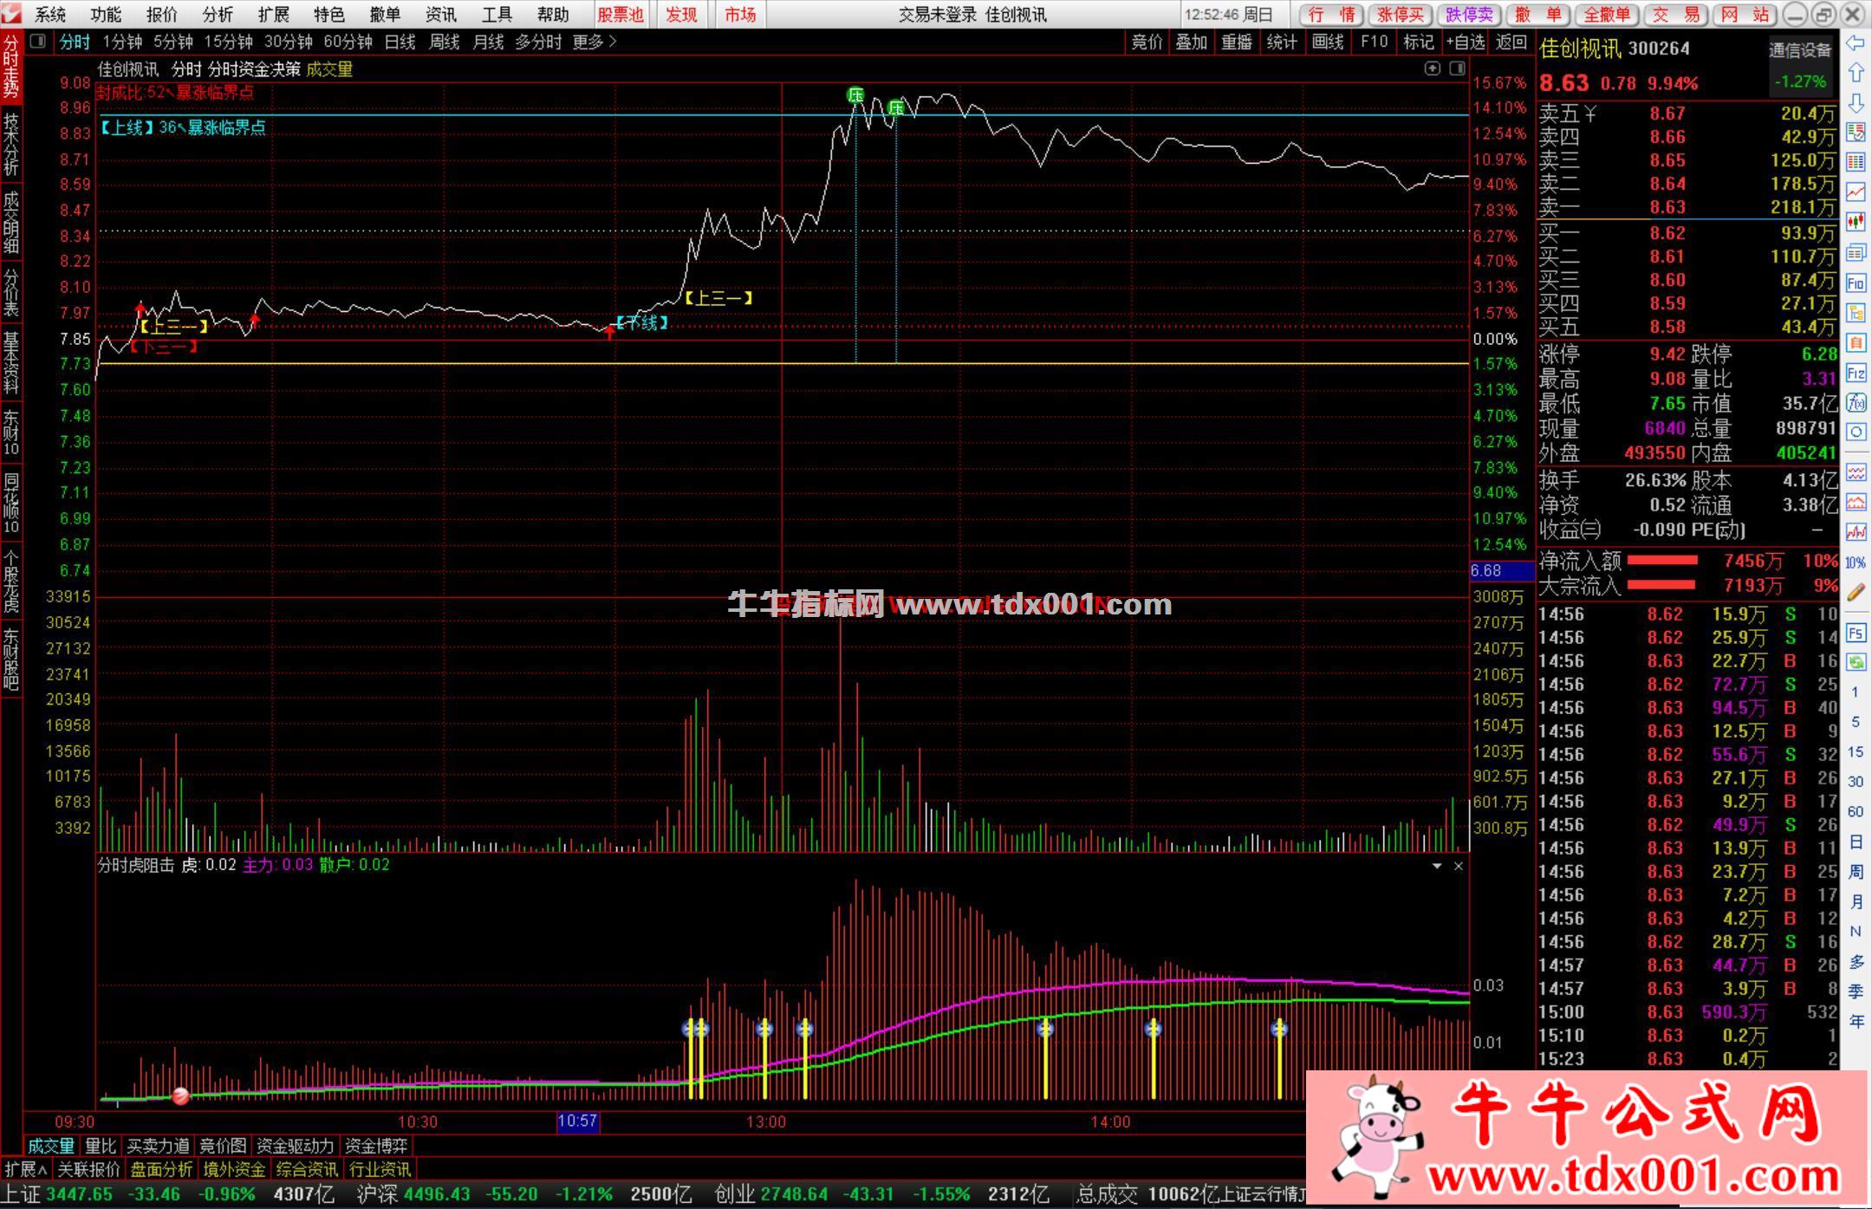
Task: Open the 工具 menu
Action: [497, 15]
